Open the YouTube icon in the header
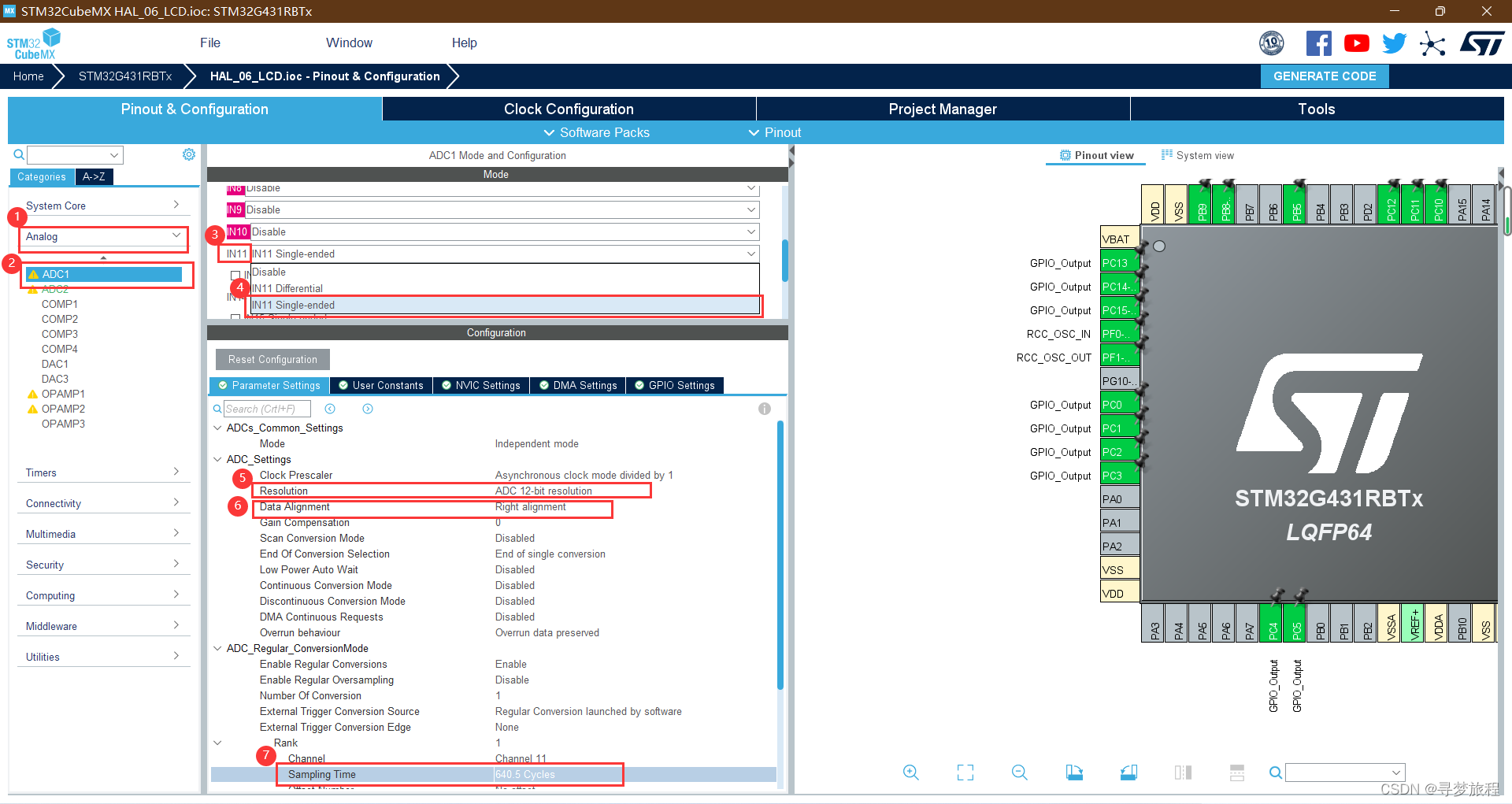1512x804 pixels. (x=1356, y=43)
